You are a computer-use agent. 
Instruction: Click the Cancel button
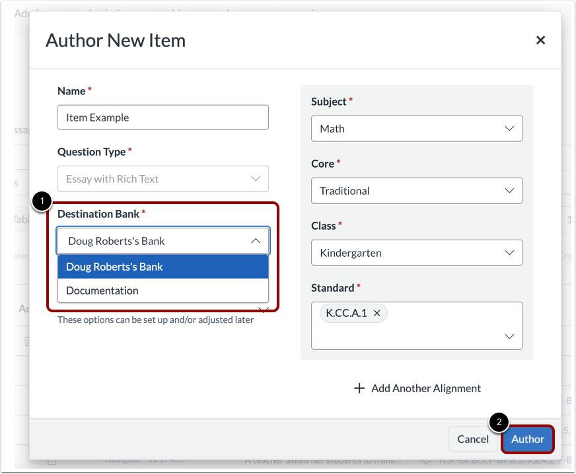(473, 439)
